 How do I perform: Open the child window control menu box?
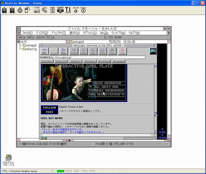point(18,33)
